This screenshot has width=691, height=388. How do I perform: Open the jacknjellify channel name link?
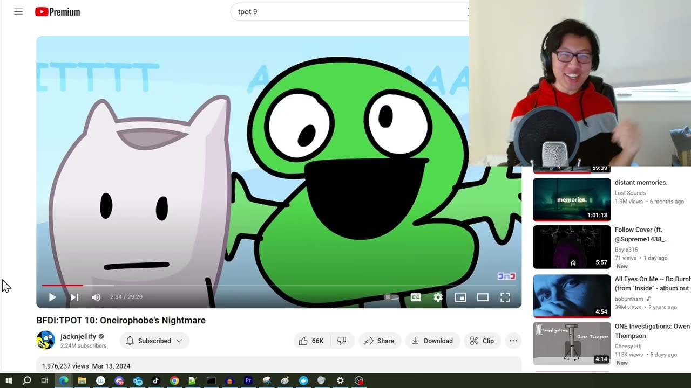point(78,336)
